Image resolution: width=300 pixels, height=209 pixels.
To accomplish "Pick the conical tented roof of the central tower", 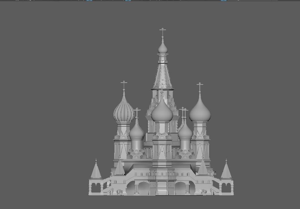I will pyautogui.click(x=163, y=77).
